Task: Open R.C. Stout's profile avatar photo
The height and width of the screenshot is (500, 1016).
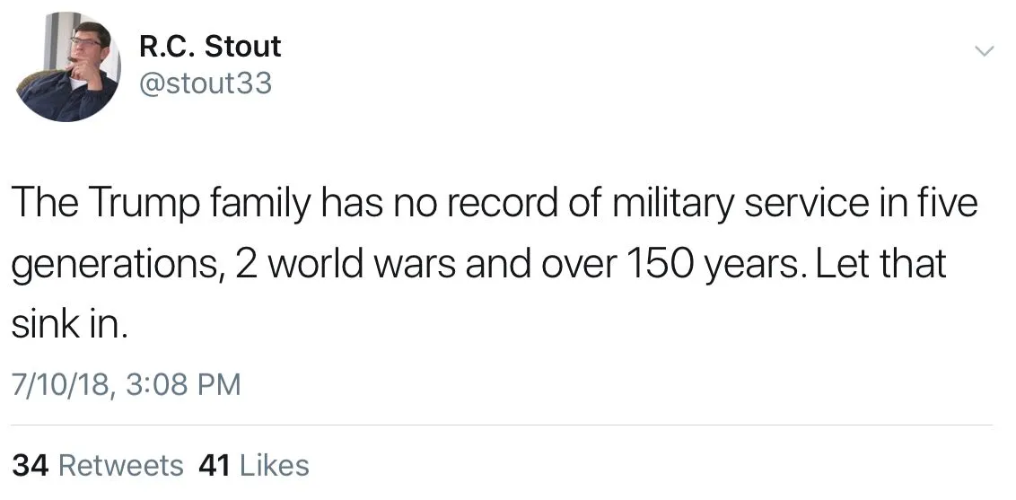Action: point(68,68)
